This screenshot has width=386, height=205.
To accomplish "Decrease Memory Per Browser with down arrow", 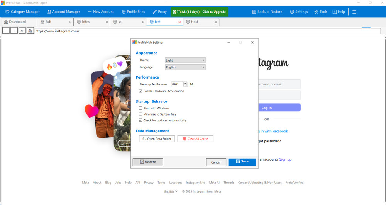I will point(185,85).
